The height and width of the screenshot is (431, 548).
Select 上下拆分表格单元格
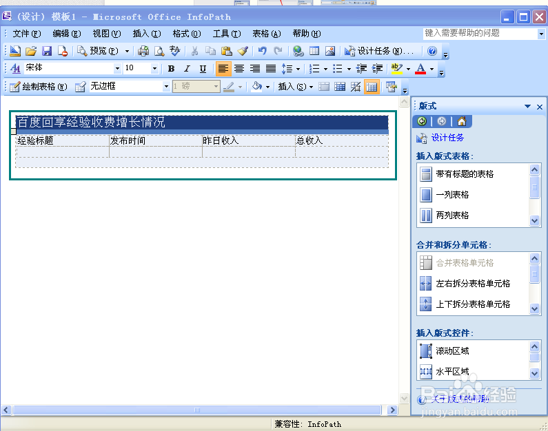465,304
